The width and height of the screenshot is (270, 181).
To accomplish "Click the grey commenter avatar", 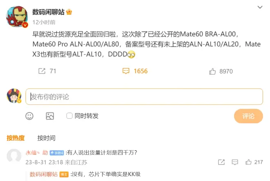I will [14, 156].
